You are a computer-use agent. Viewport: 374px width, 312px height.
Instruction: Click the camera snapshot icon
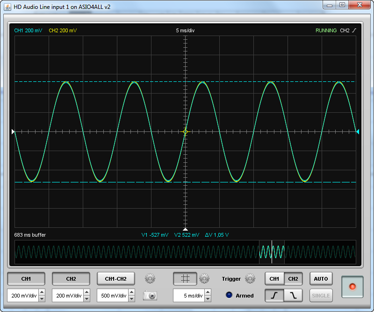pyautogui.click(x=150, y=296)
